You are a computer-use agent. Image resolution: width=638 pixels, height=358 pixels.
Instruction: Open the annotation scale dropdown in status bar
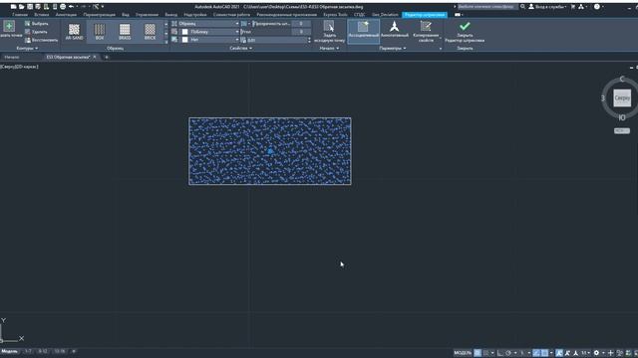[x=585, y=353]
